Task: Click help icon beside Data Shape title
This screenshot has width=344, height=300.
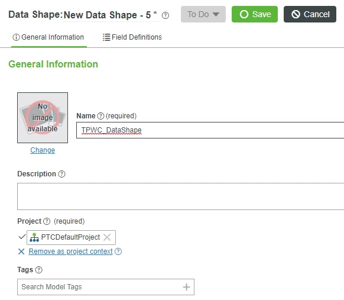Action: (165, 15)
